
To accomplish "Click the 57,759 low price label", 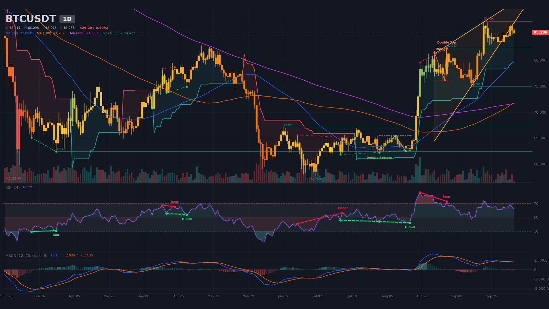I will pos(316,179).
